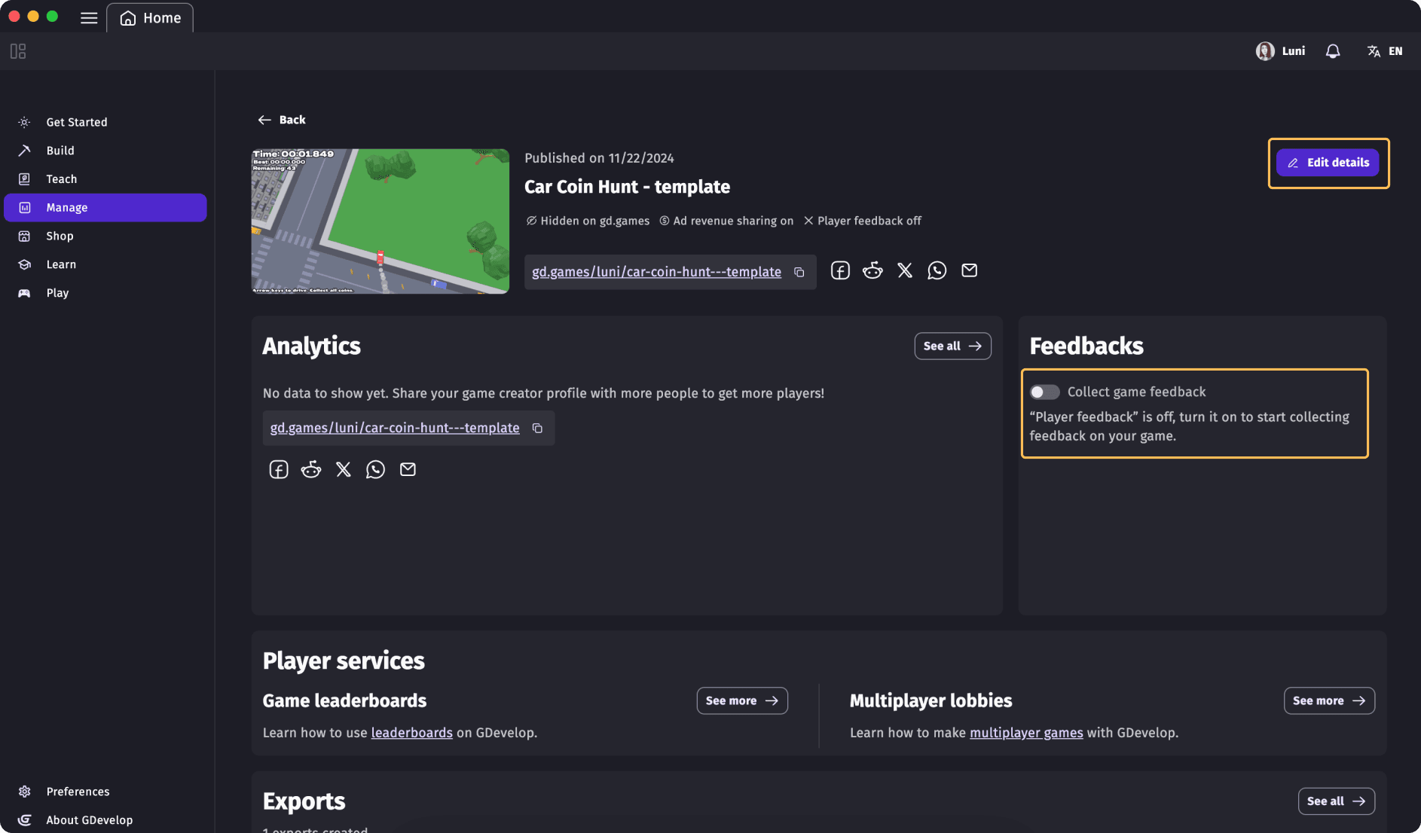Share game on Facebook from Analytics section
The height and width of the screenshot is (833, 1421).
[278, 468]
